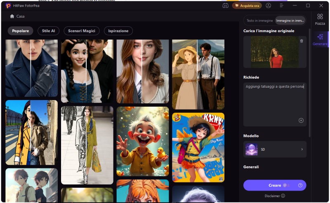Click the Modello label
The height and width of the screenshot is (203, 330).
coord(251,136)
